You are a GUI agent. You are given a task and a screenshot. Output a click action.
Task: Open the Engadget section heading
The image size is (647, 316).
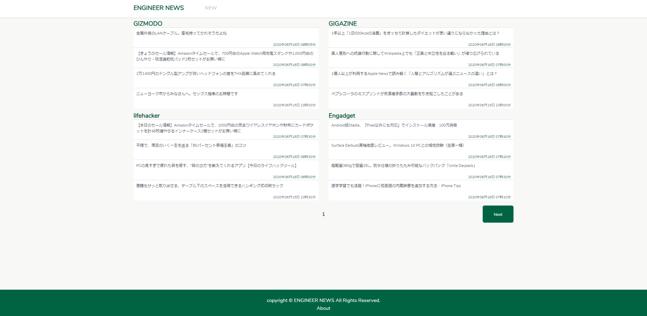point(342,116)
